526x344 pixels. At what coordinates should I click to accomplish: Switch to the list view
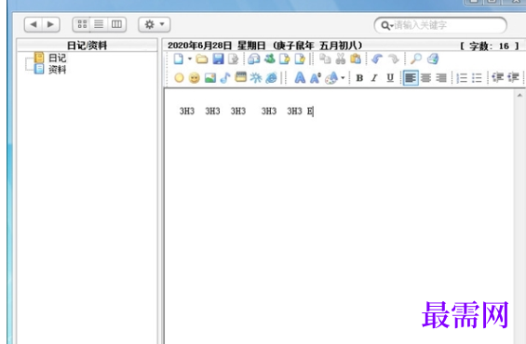99,24
